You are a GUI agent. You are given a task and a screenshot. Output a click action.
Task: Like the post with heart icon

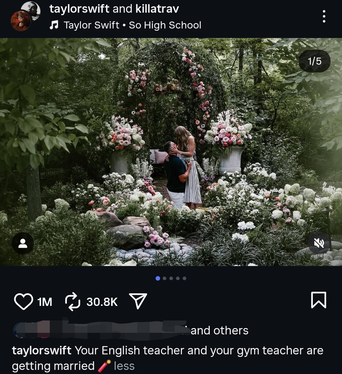23,301
